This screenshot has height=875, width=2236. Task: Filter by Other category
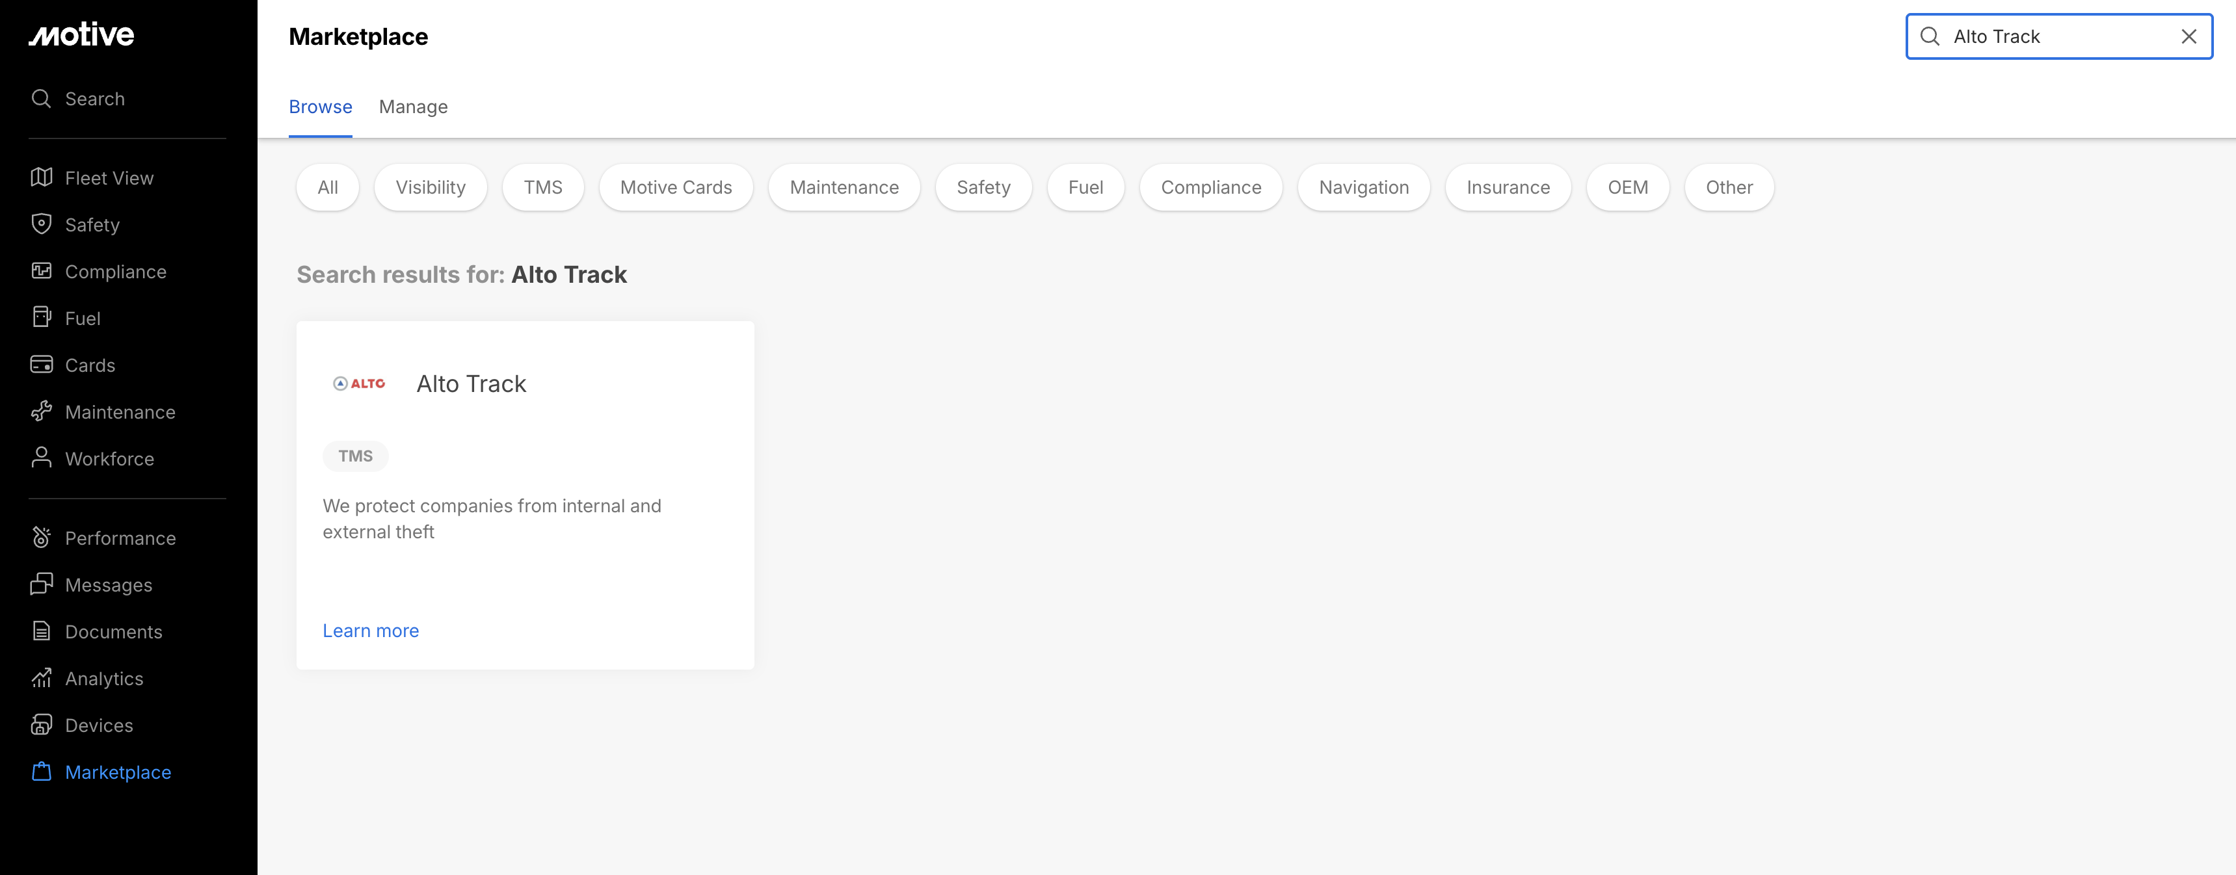point(1729,187)
